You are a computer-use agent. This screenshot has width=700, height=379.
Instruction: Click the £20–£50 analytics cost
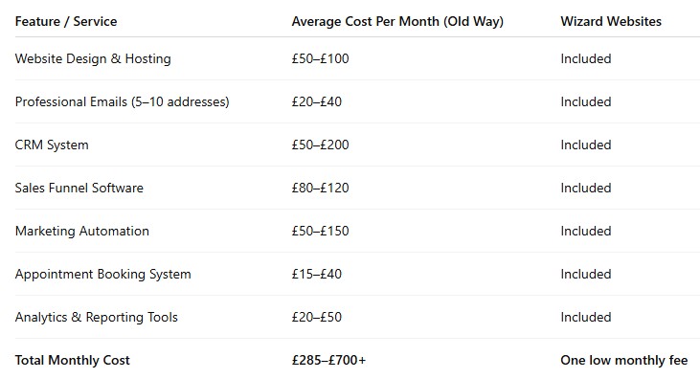317,318
